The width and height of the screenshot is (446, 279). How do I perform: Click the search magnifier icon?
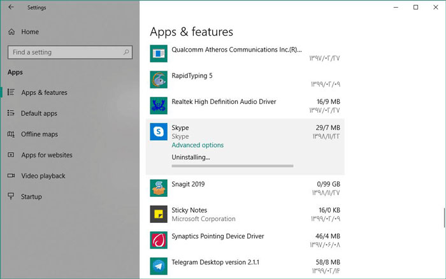click(x=126, y=52)
